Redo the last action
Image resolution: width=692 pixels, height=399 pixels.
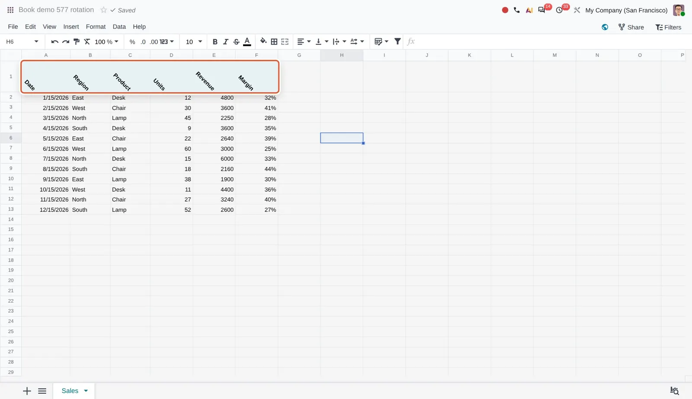click(66, 41)
